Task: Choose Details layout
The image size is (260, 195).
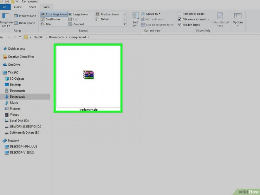Action: point(103,19)
